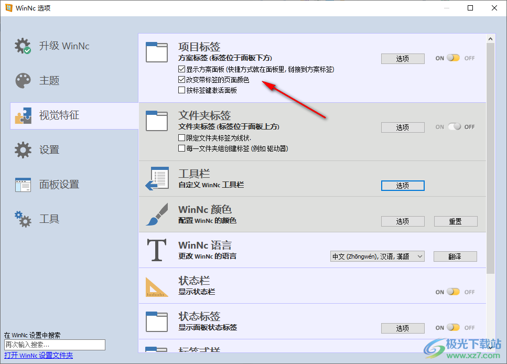Select the 视觉特征 section

click(74, 116)
